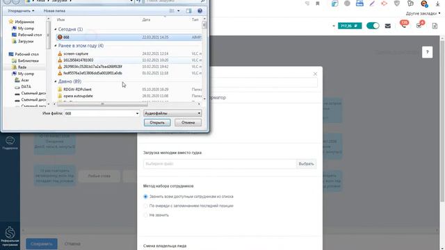
Task: Open the browser profile avatar icon
Action: click(x=424, y=3)
